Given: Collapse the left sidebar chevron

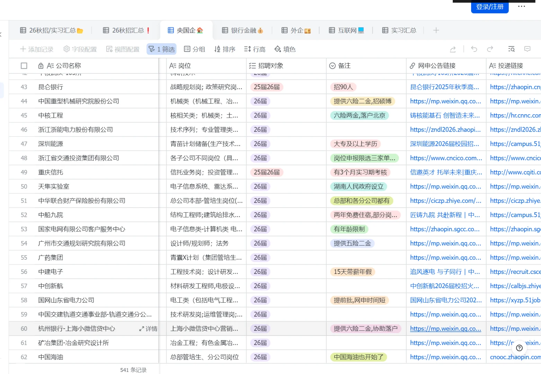Looking at the screenshot, I should pyautogui.click(x=1, y=34).
